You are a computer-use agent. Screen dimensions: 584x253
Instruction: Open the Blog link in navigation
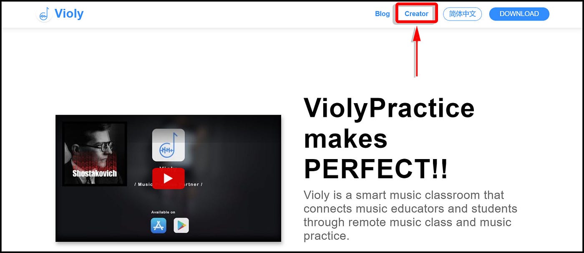[x=382, y=14]
